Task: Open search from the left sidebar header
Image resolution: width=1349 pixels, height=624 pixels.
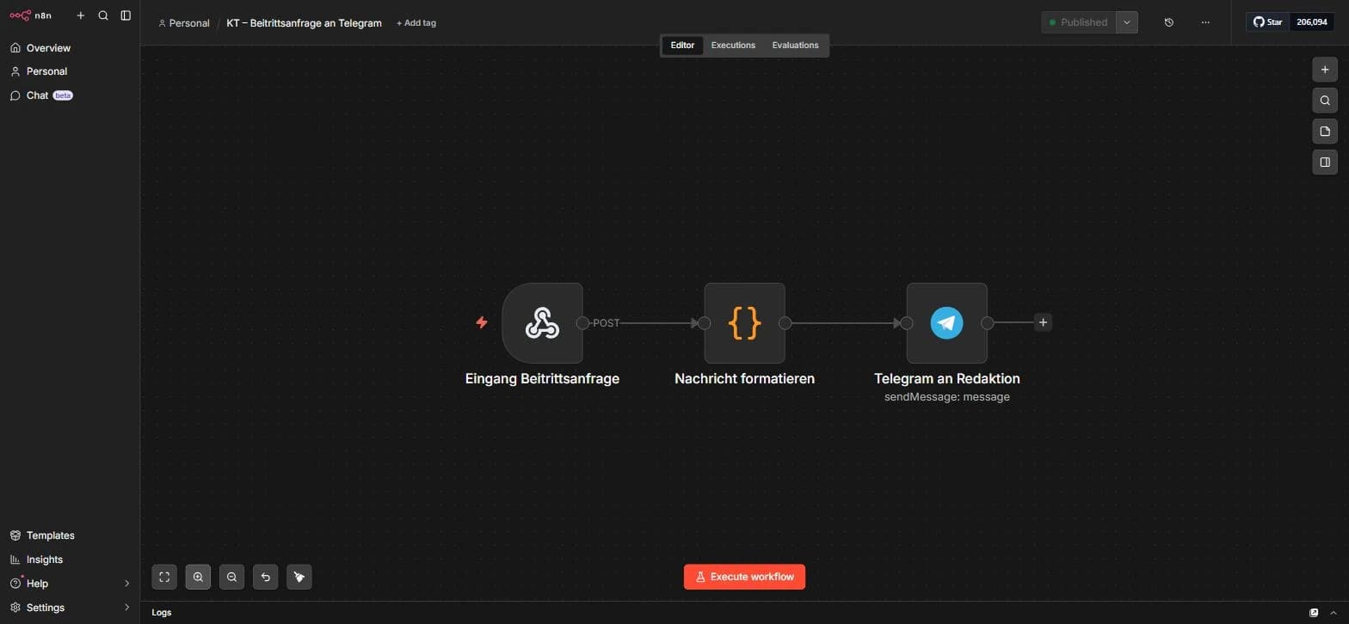Action: [103, 15]
